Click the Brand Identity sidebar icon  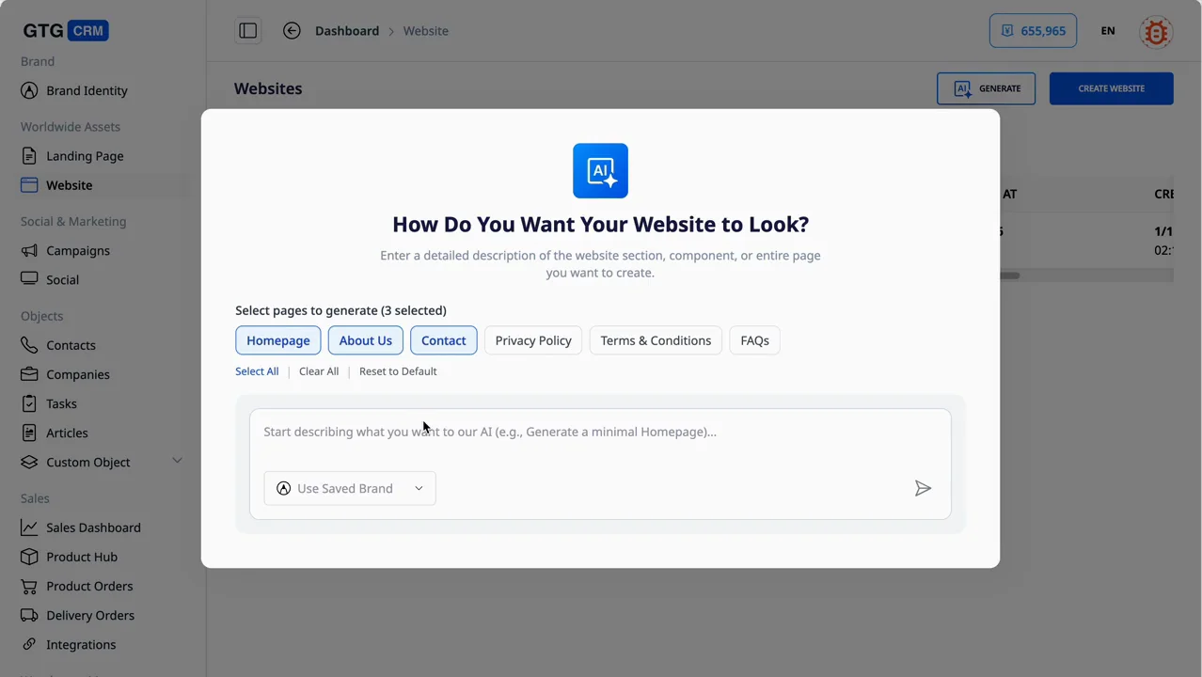(30, 91)
